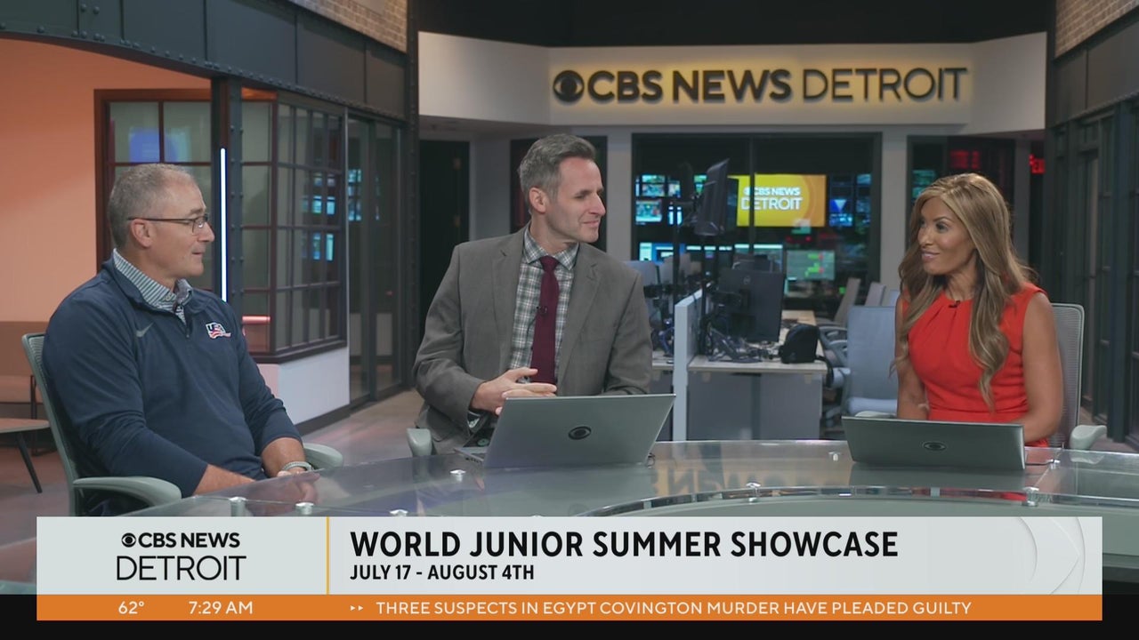Click the USA Hockey logo on the pullover
The height and width of the screenshot is (640, 1139).
(218, 330)
